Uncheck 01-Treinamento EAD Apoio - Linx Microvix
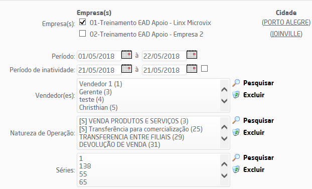This screenshot has width=312, height=189. pyautogui.click(x=82, y=22)
